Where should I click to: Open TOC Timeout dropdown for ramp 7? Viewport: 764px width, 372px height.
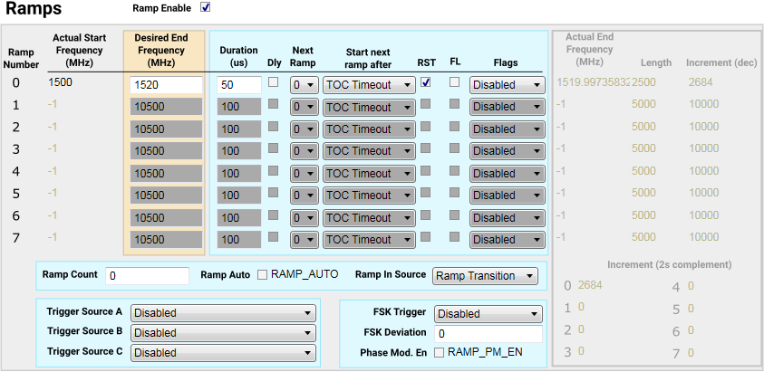(x=370, y=240)
